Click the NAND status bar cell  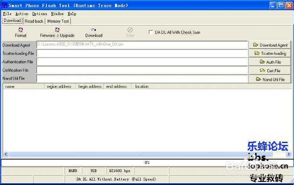pyautogui.click(x=73, y=171)
